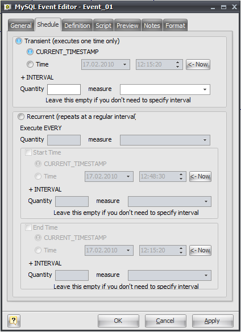Click the yellow help question mark icon
Screen dimensions: 241x332
14,321
